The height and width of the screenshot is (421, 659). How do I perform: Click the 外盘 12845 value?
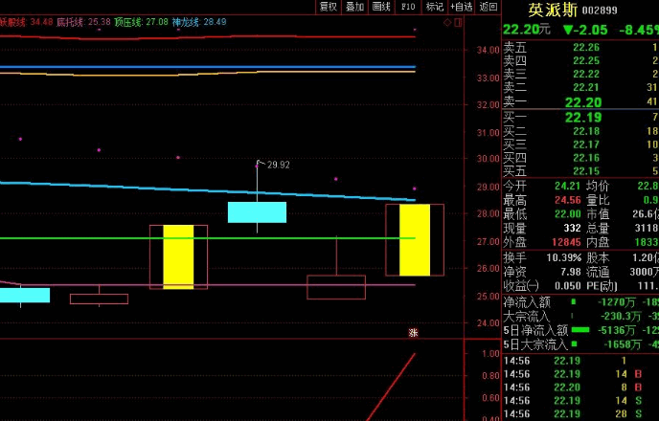pyautogui.click(x=566, y=243)
